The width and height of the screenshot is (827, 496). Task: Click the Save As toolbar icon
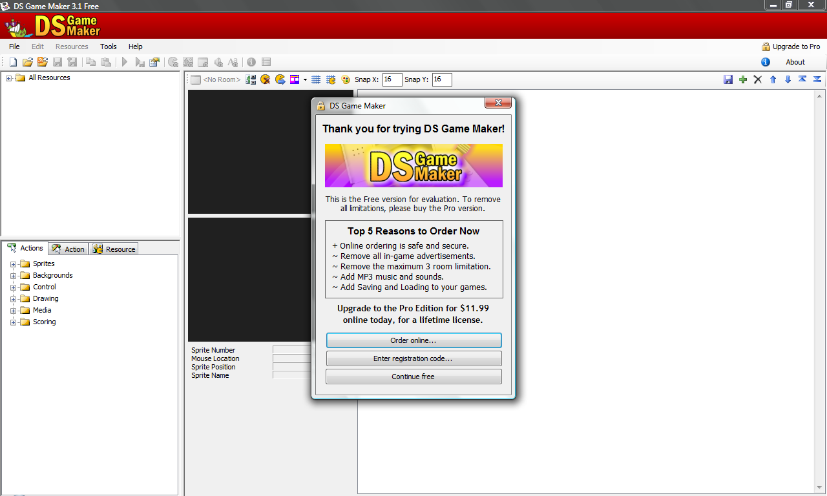point(72,62)
